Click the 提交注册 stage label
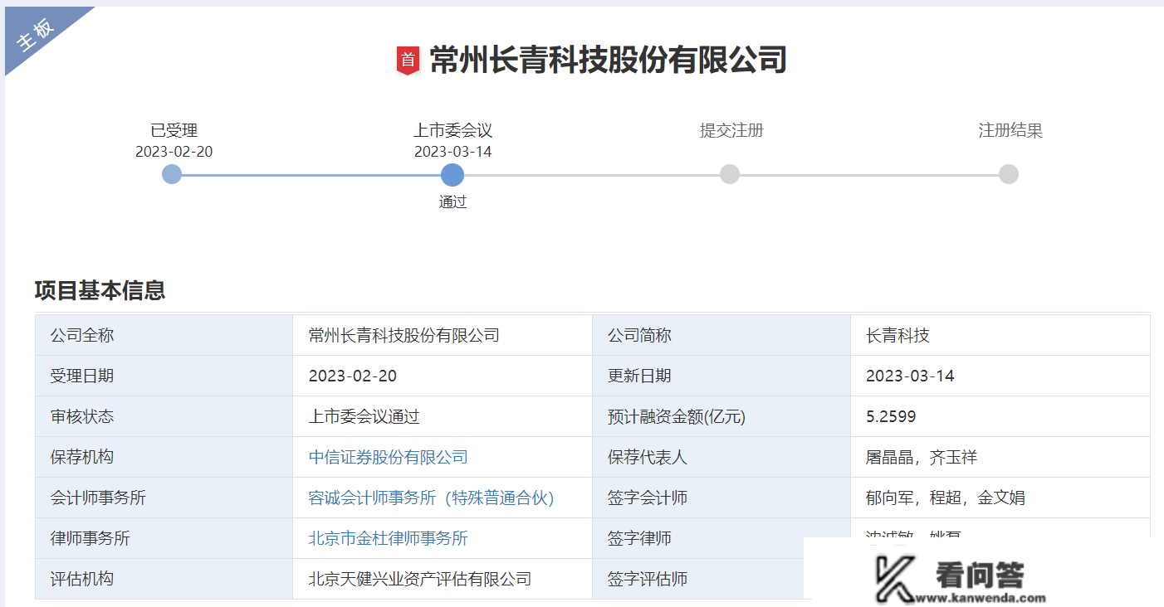The width and height of the screenshot is (1164, 607). pos(731,130)
